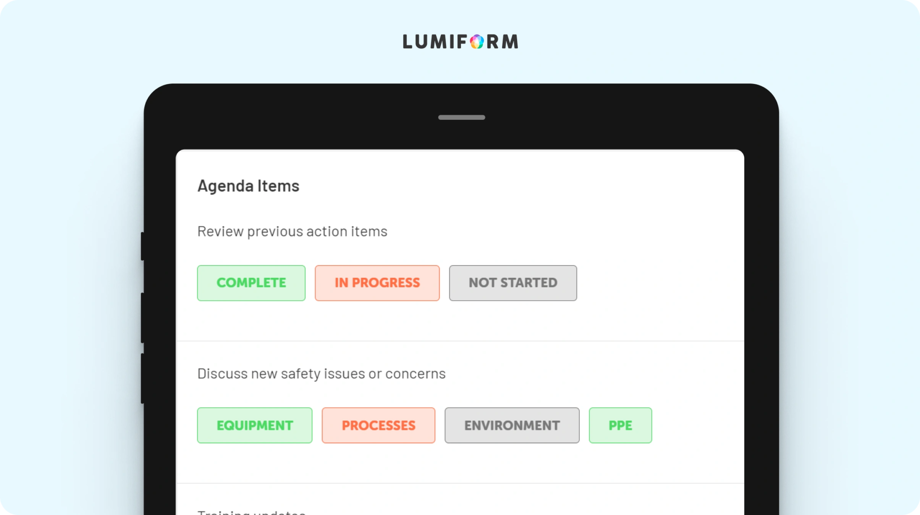Image resolution: width=920 pixels, height=515 pixels.
Task: Click 'Discuss new safety issues or concerns' question
Action: pos(321,374)
